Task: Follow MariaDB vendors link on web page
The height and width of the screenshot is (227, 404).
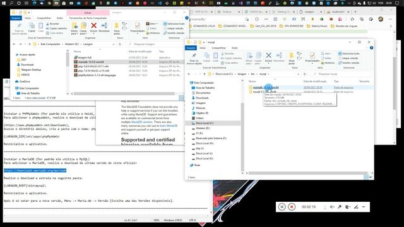Action: coord(141,122)
